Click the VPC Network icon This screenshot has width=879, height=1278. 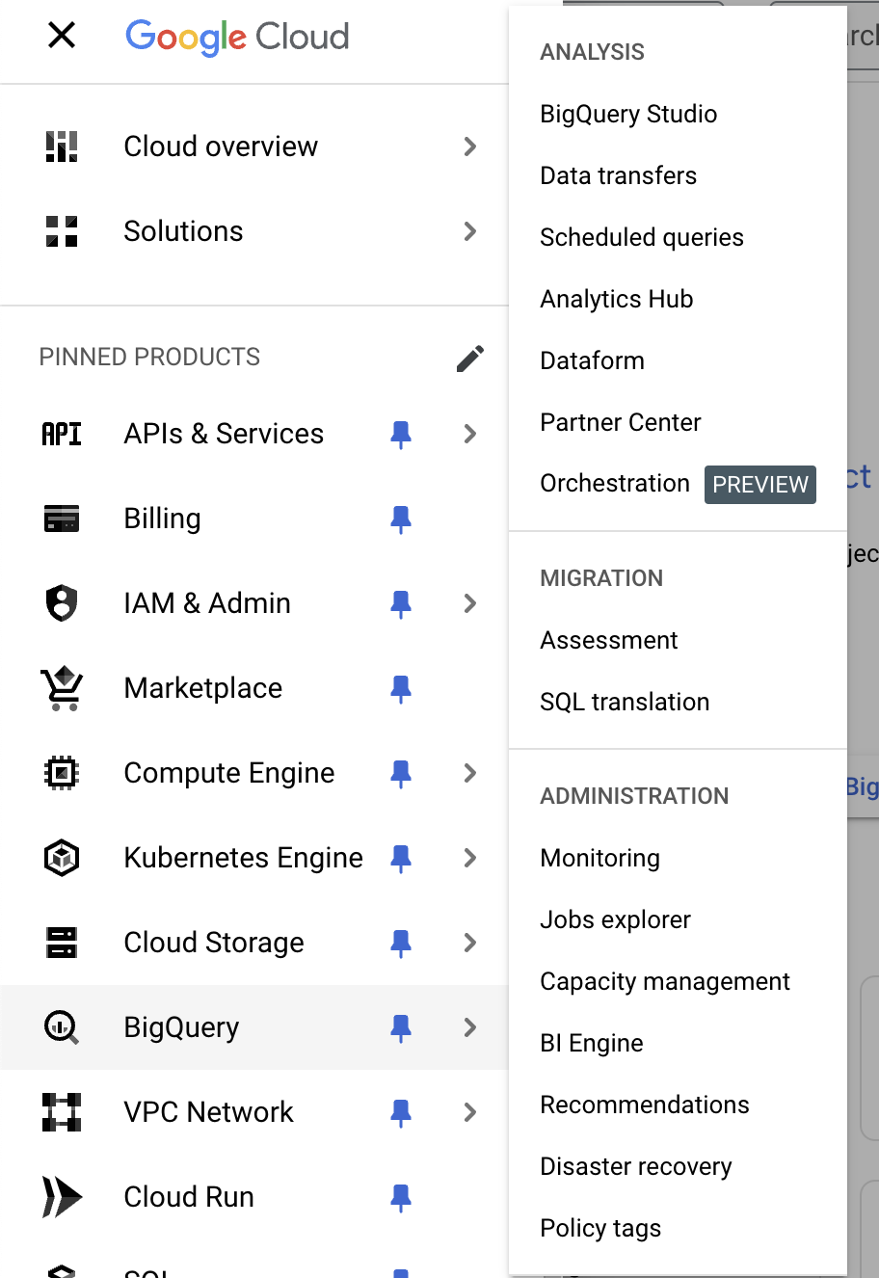[62, 1112]
